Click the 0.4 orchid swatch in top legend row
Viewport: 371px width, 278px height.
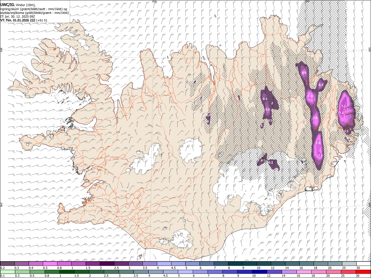[36, 264]
